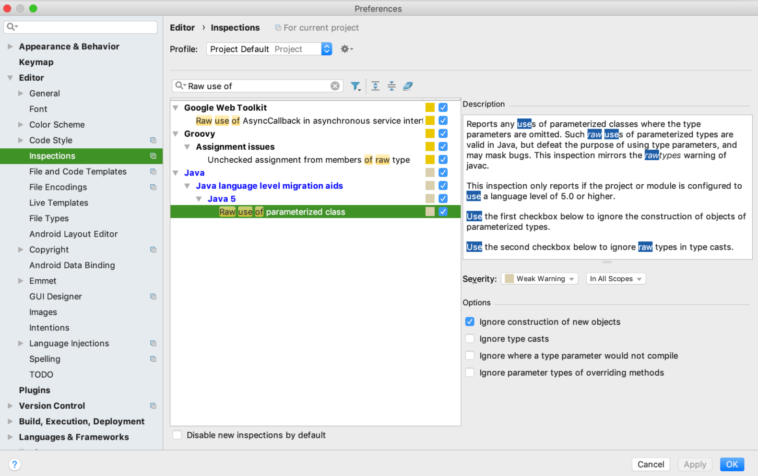
Task: Click the filter inspections funnel icon
Action: coord(355,86)
